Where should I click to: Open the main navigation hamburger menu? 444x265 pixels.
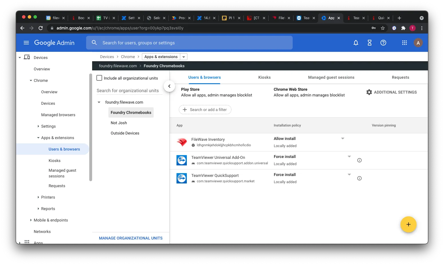(x=26, y=42)
